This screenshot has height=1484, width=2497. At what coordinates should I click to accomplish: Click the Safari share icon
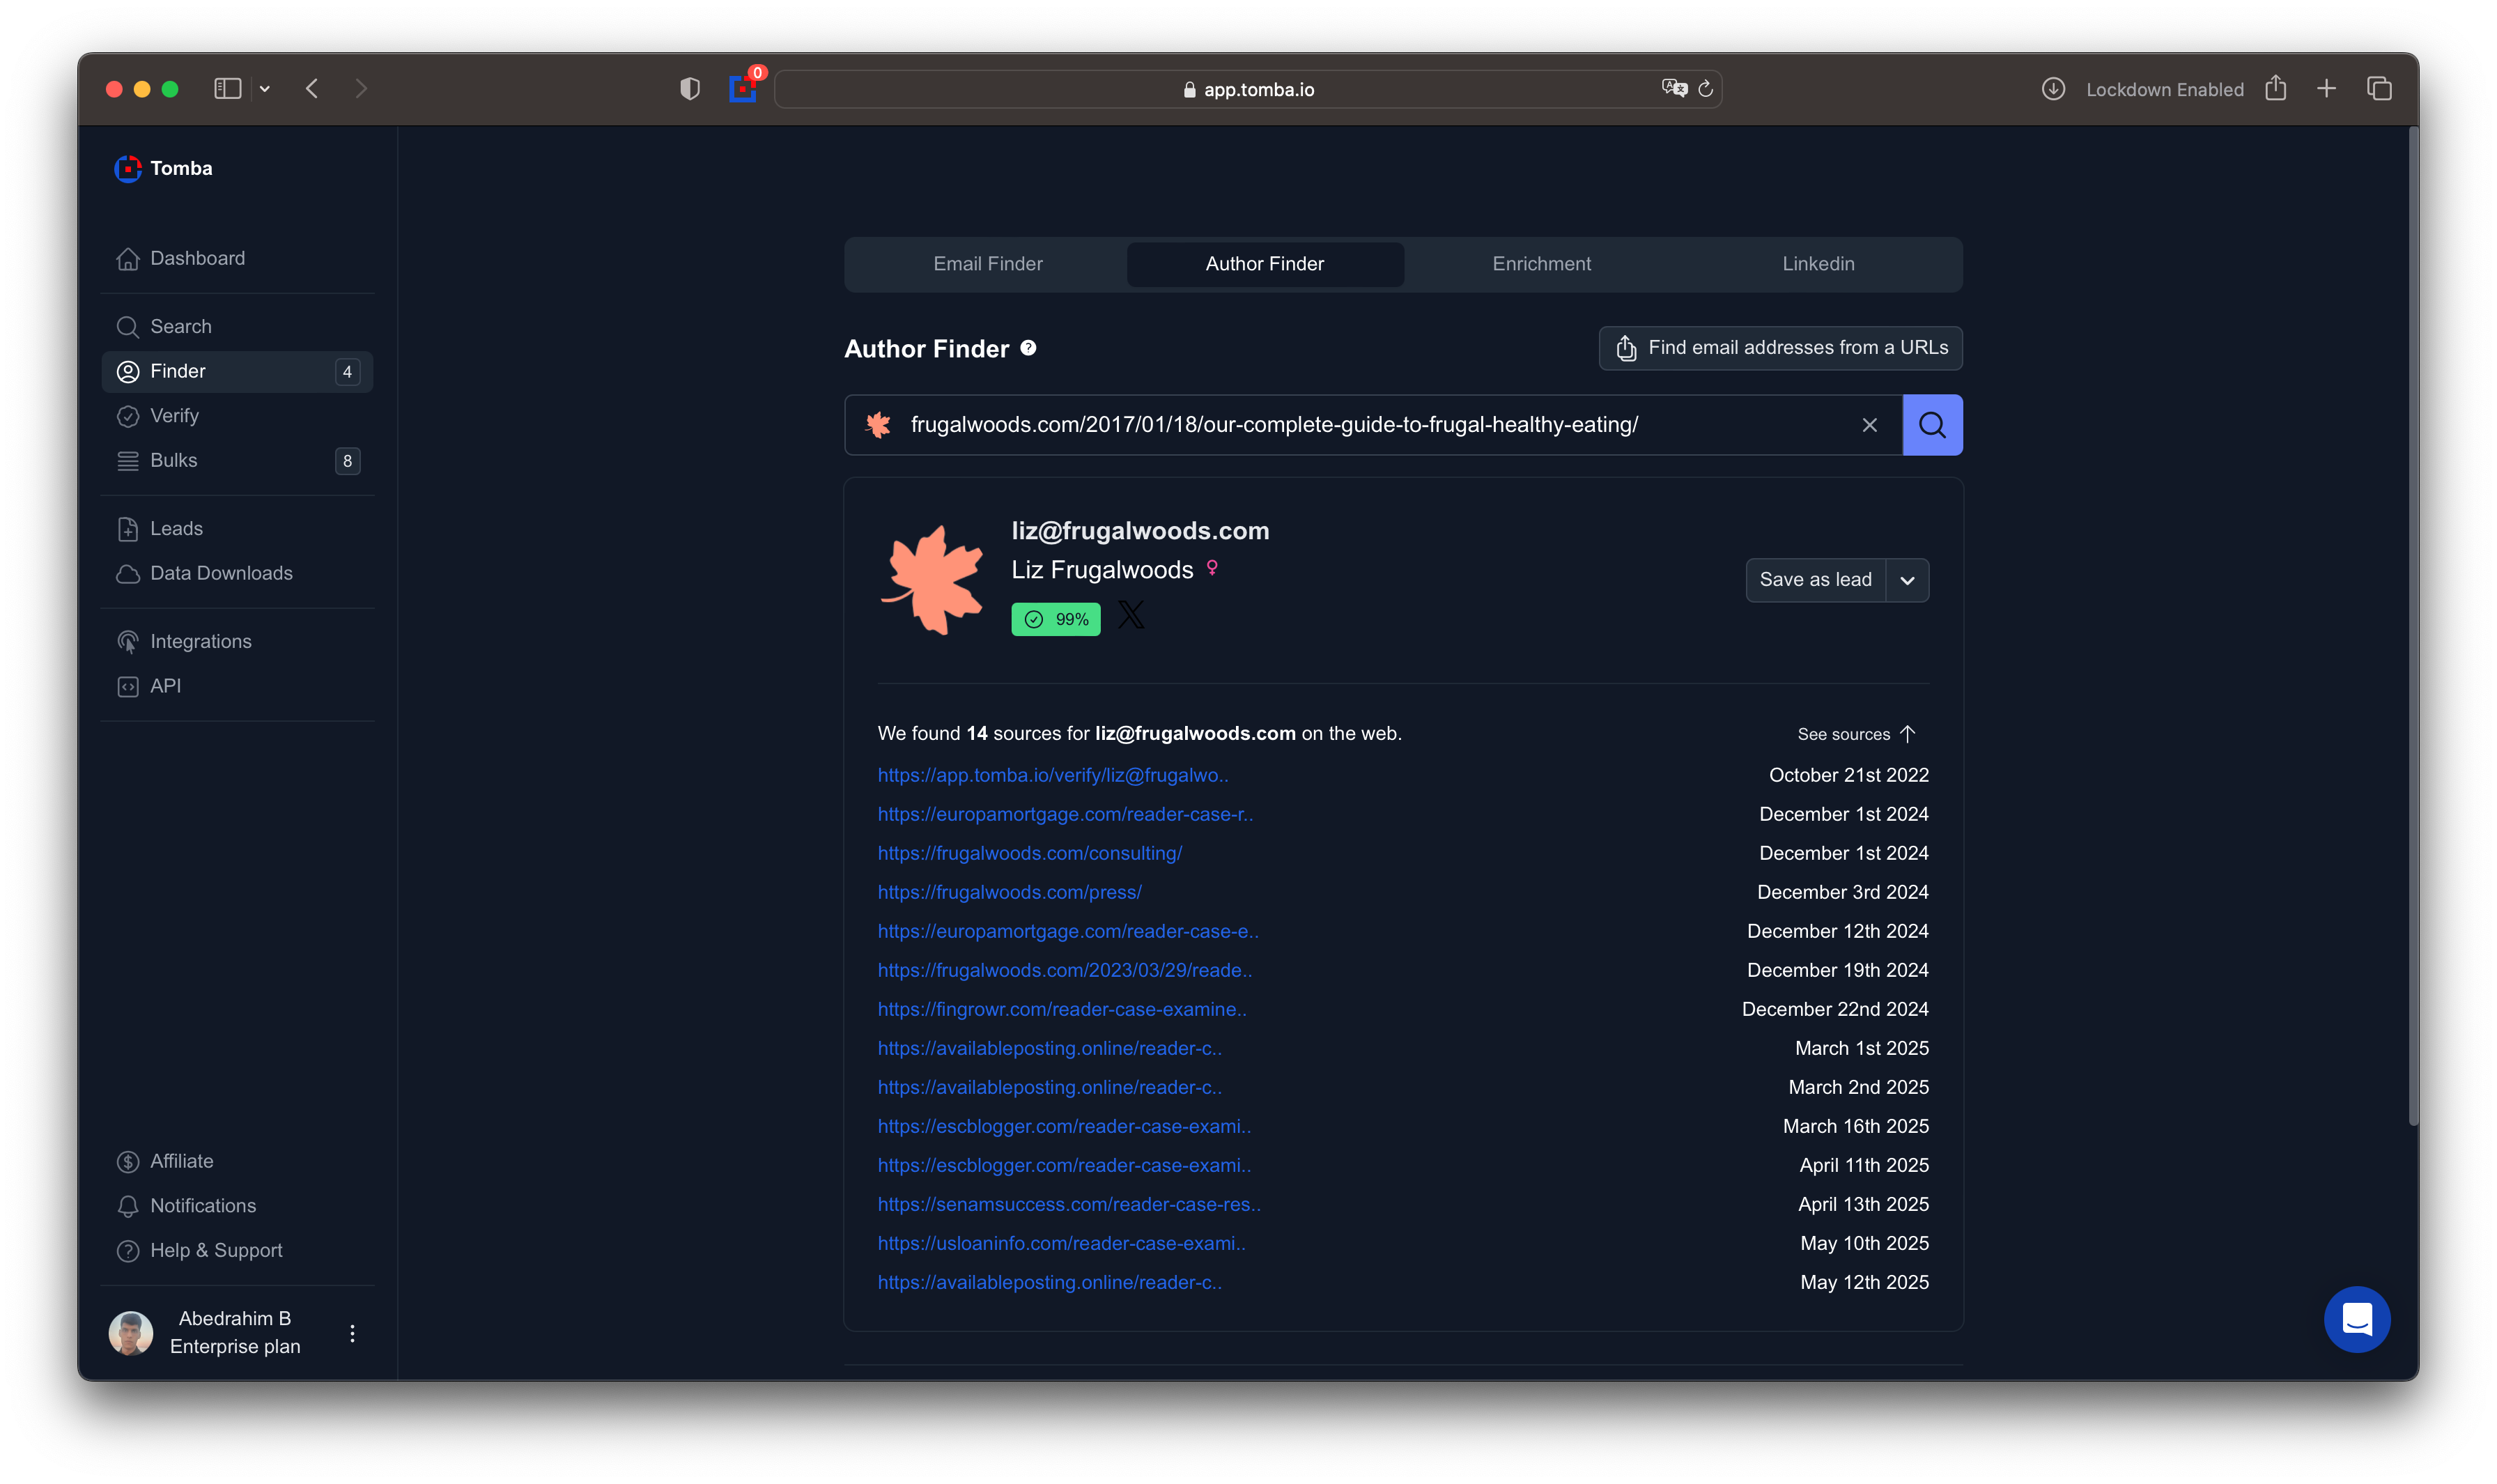2275,88
